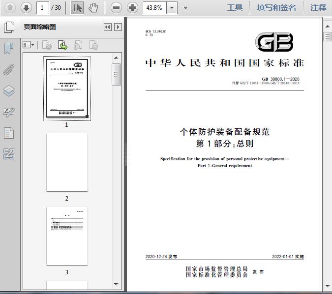
Task: Click the panel splitter grip handle
Action: [x=125, y=154]
